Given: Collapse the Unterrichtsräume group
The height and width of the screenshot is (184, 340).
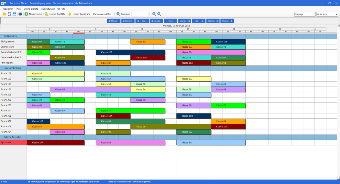Looking at the screenshot, I should [2, 68].
